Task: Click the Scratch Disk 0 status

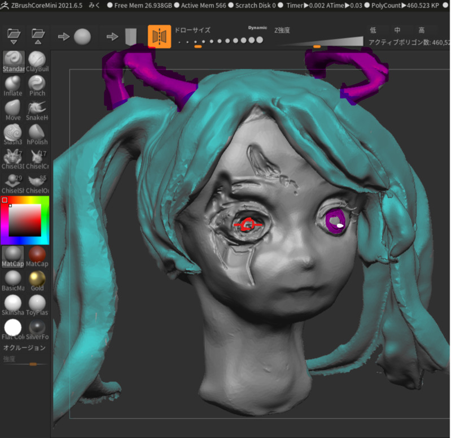Action: click(x=255, y=5)
